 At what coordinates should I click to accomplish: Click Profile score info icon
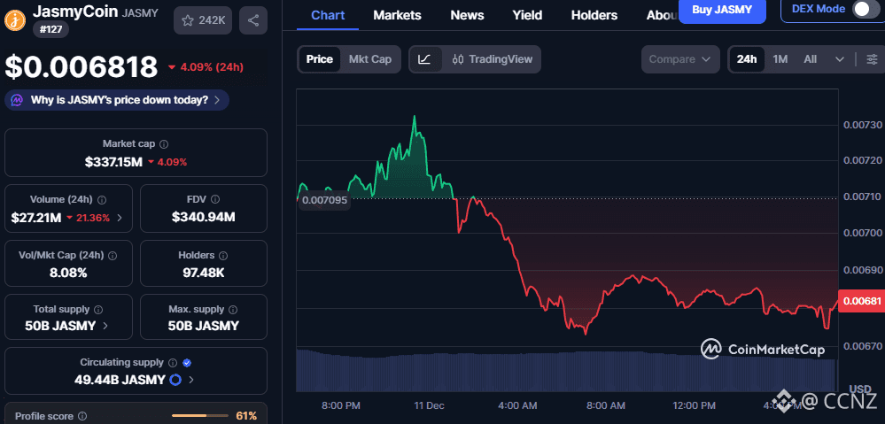pos(82,416)
